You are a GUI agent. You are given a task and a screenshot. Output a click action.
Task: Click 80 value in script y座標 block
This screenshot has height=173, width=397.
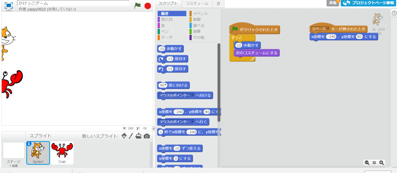coord(359,37)
